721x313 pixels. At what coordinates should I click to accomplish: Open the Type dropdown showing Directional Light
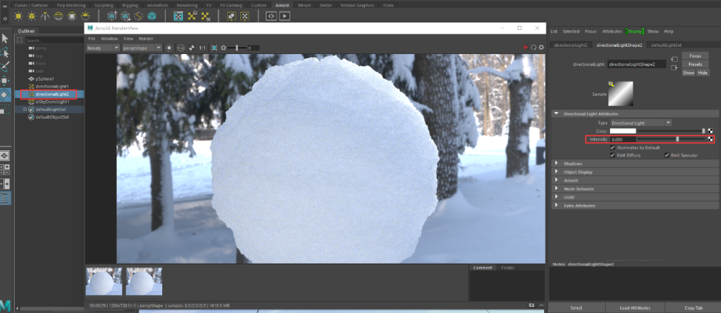point(641,123)
